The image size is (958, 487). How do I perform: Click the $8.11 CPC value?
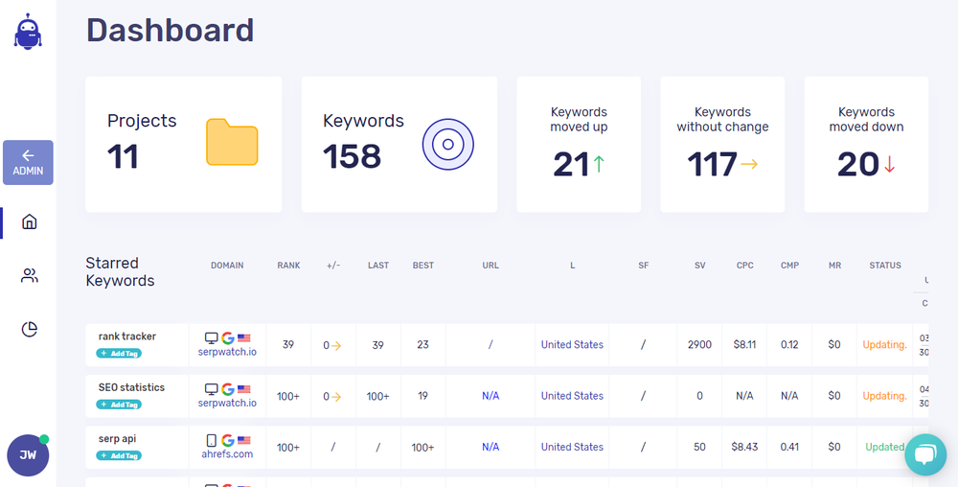(744, 344)
